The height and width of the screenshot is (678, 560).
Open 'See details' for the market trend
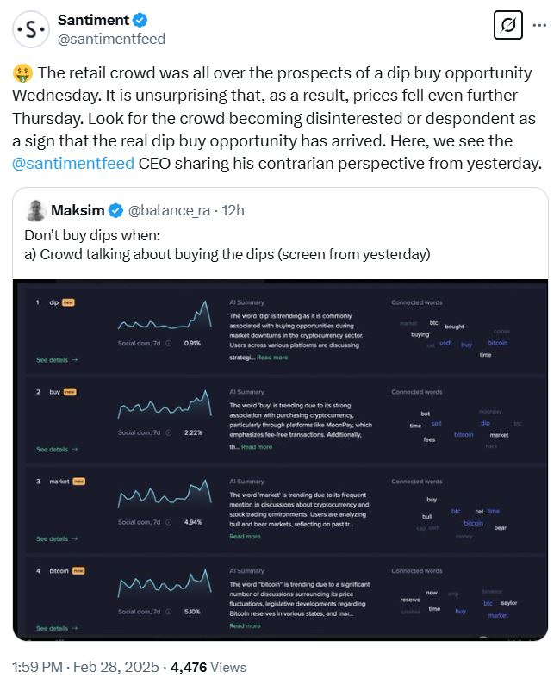point(57,538)
